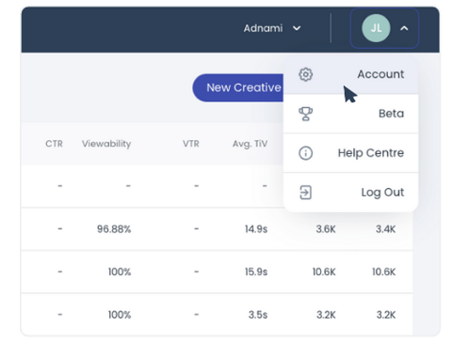This screenshot has height=342, width=452.
Task: Sort by the VTR column header
Action: pyautogui.click(x=191, y=144)
